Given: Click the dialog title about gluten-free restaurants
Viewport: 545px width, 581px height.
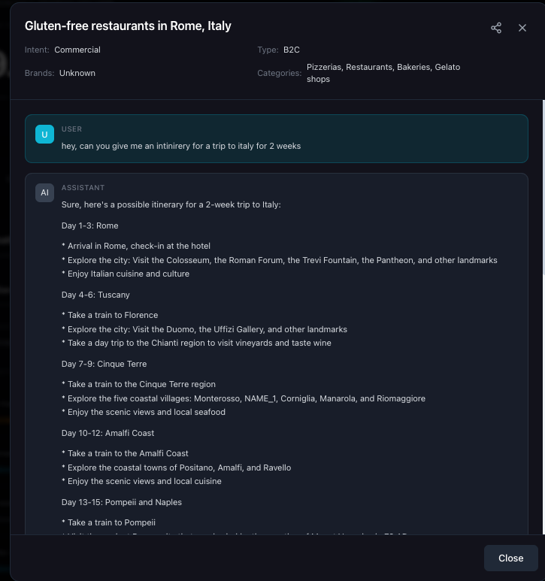Looking at the screenshot, I should (128, 26).
